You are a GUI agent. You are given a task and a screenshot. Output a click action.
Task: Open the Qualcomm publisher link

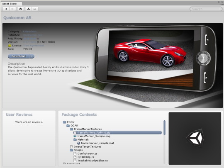pyautogui.click(x=33, y=35)
